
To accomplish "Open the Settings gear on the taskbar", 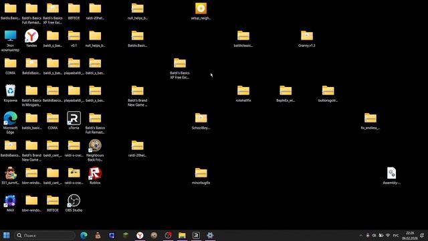I will tap(210, 235).
